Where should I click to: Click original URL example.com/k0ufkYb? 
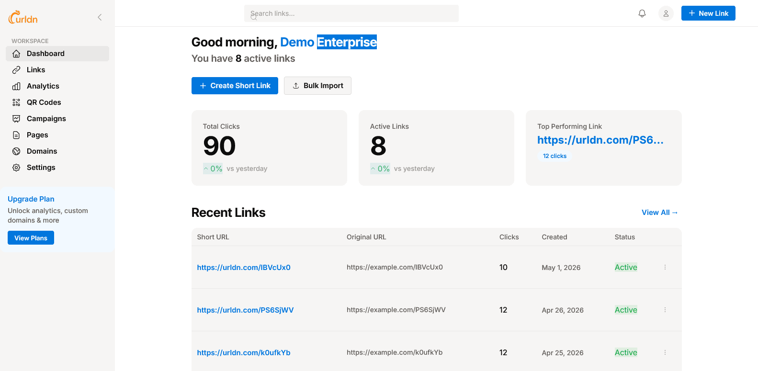[x=395, y=352]
